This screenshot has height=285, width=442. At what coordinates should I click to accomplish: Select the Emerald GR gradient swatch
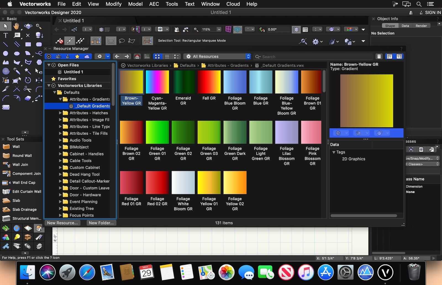click(183, 82)
